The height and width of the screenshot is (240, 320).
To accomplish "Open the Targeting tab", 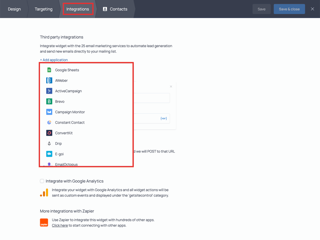I will (43, 9).
